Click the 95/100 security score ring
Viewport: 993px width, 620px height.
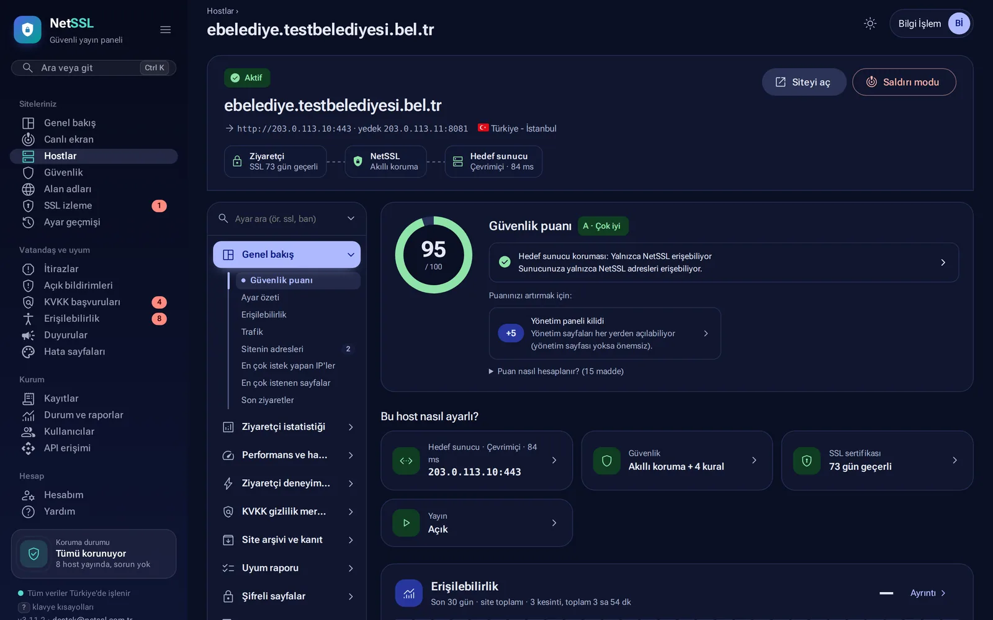coord(434,255)
